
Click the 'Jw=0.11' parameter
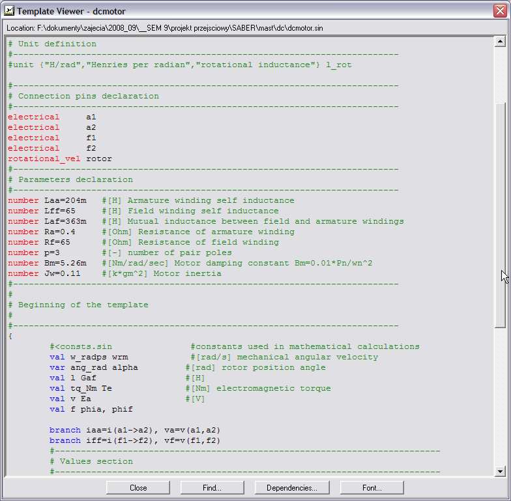click(63, 273)
